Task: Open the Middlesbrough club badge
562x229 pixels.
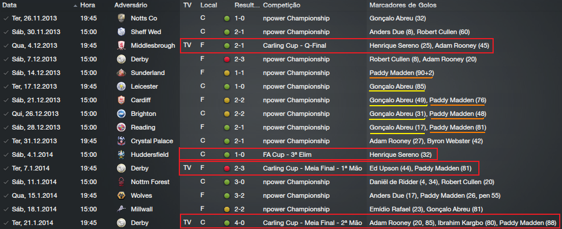Action: click(x=121, y=45)
